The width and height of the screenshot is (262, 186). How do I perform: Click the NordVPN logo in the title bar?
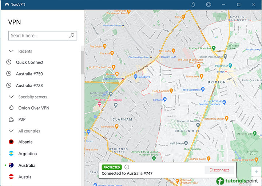(7, 4)
